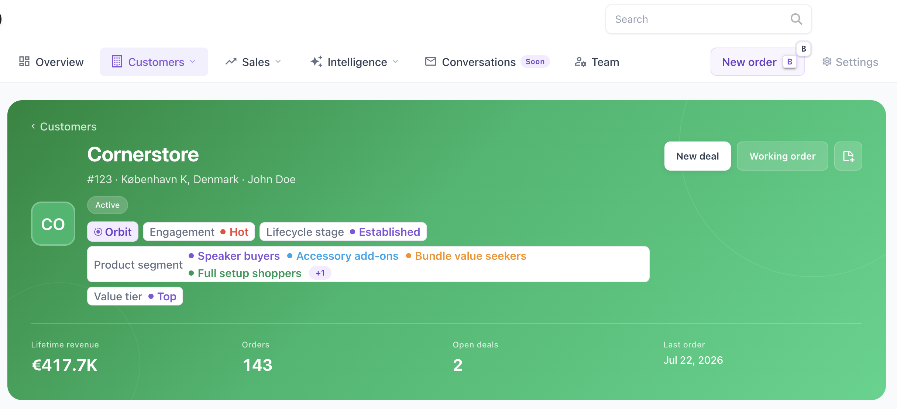Click the Overview grid icon
The width and height of the screenshot is (897, 409).
click(24, 62)
